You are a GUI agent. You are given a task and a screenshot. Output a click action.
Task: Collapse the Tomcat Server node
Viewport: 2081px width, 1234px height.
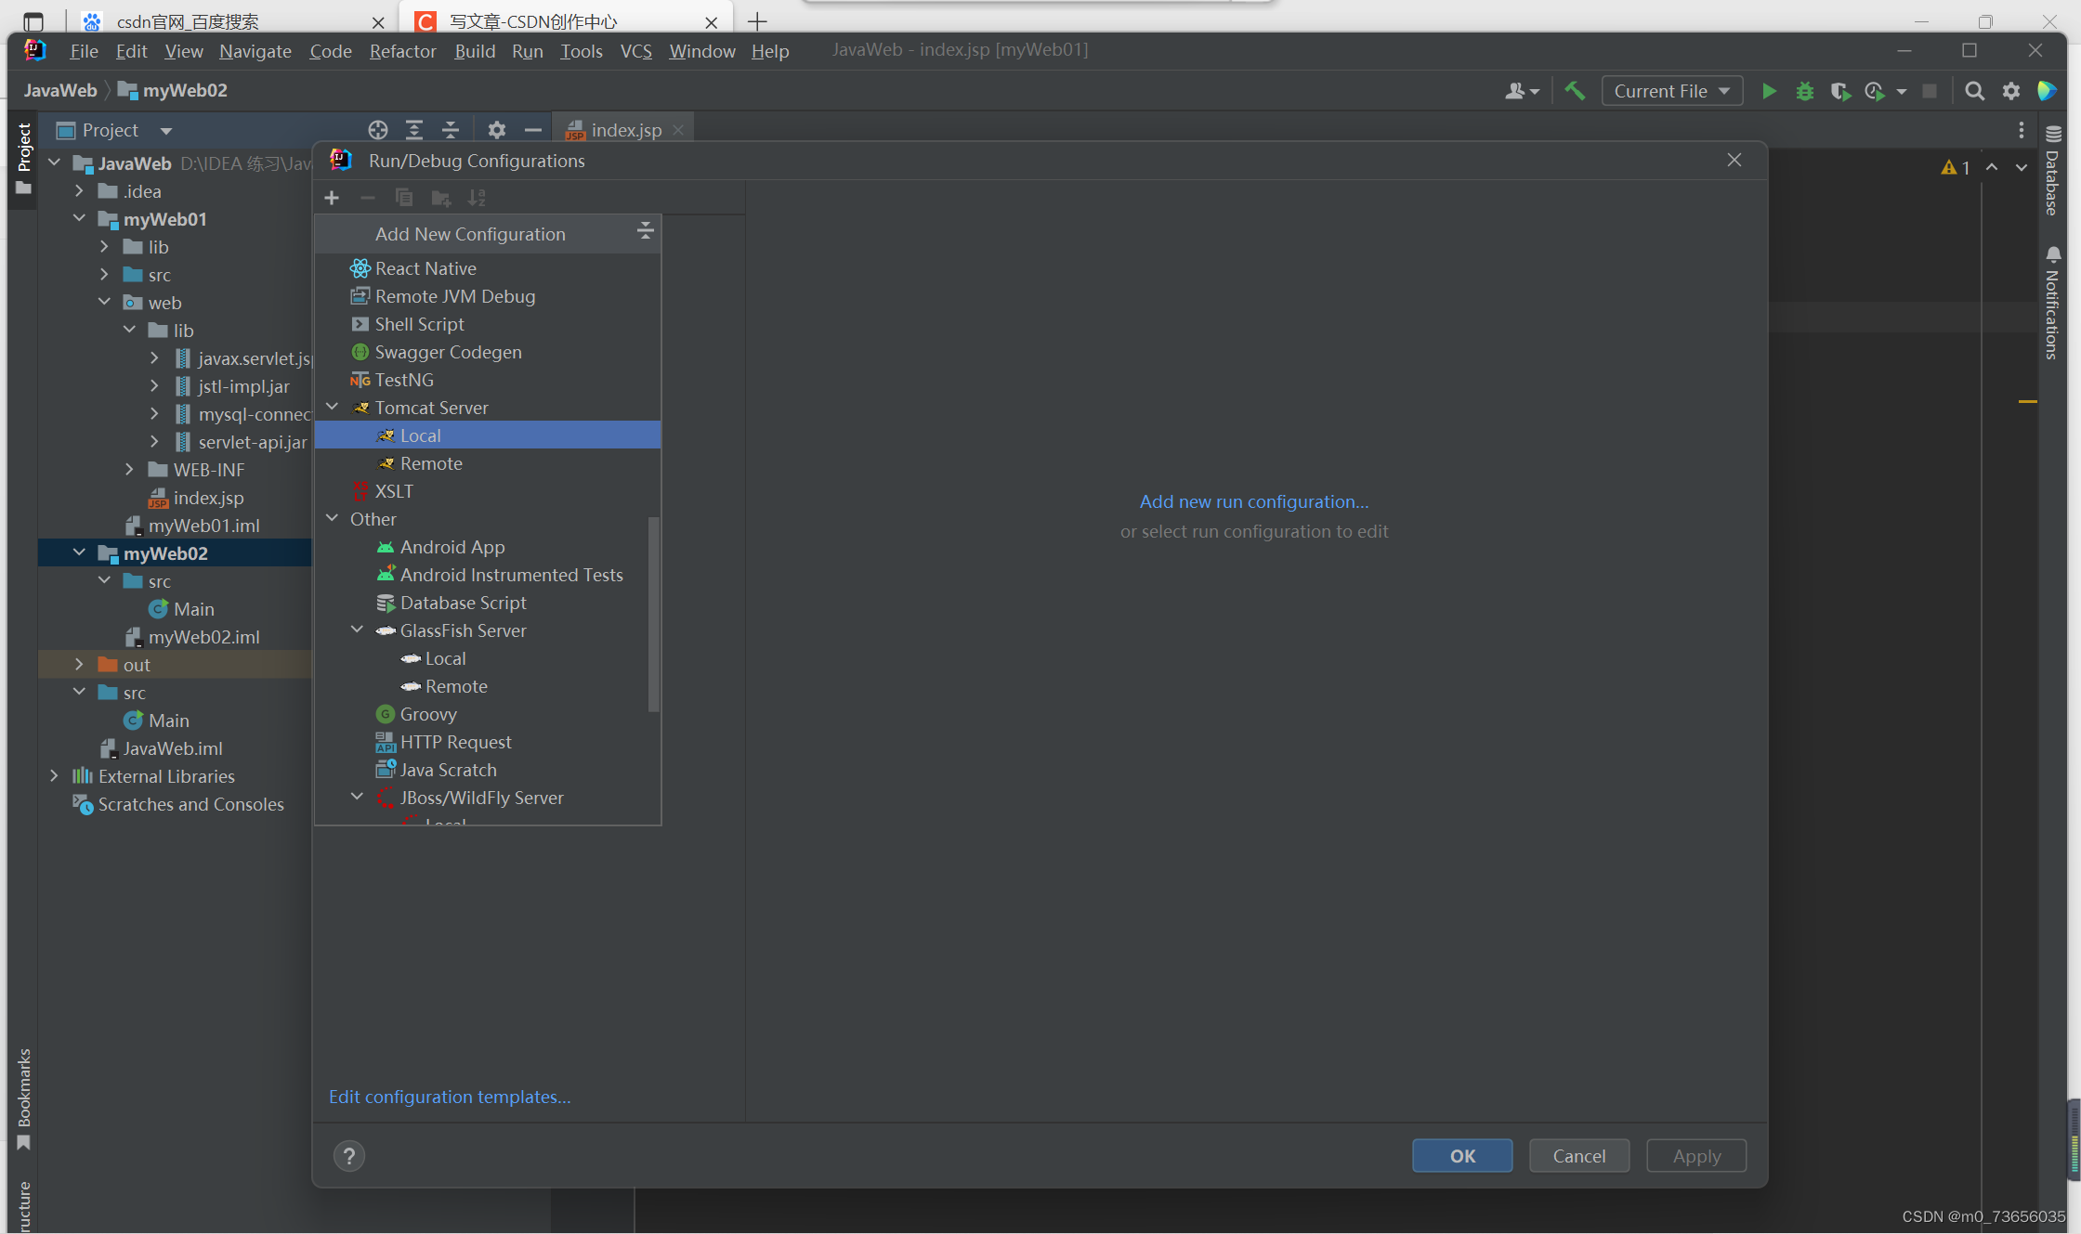pyautogui.click(x=333, y=408)
